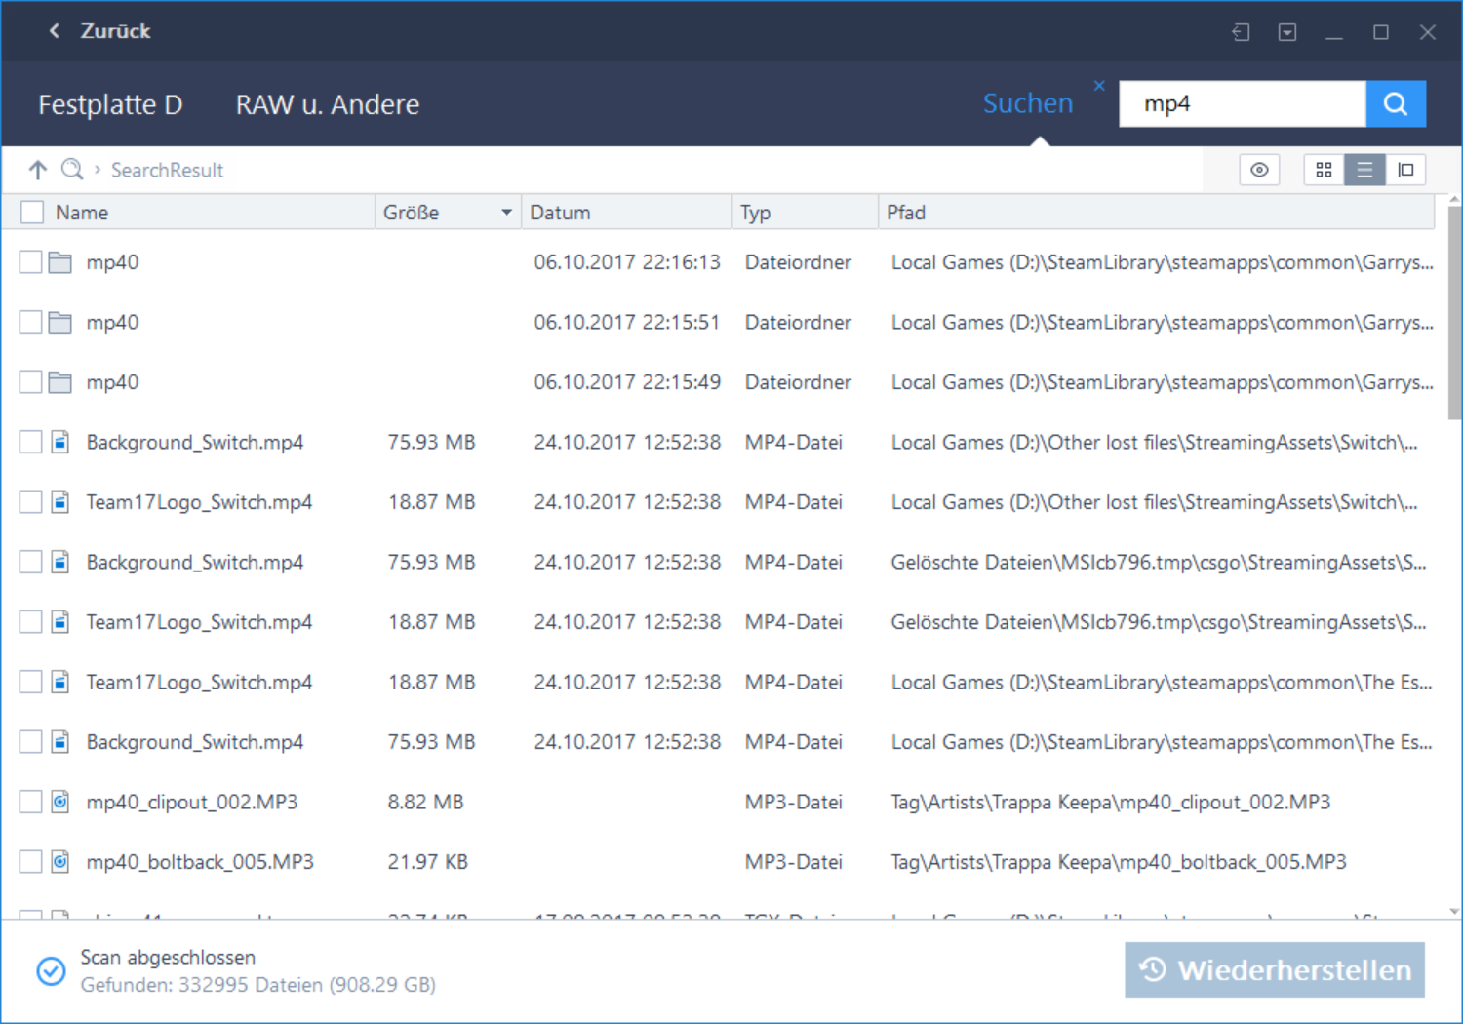Select file name mp40_clipout_002.MP3
This screenshot has height=1024, width=1463.
(x=192, y=802)
